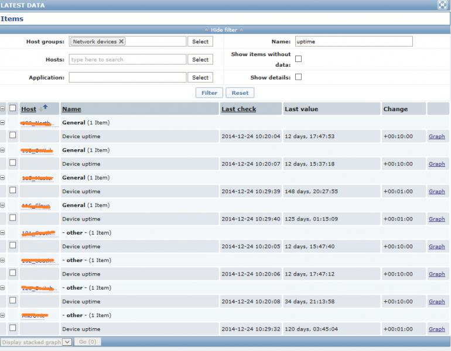Tick the Show details checkbox
The image size is (451, 351).
coord(298,77)
